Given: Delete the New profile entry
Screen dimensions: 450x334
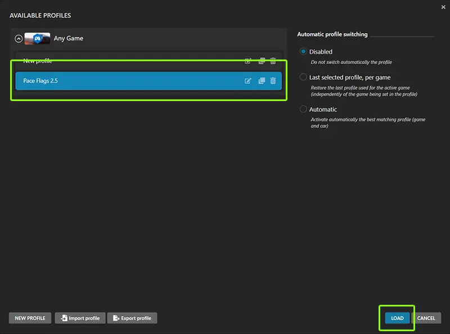Looking at the screenshot, I should coord(273,61).
